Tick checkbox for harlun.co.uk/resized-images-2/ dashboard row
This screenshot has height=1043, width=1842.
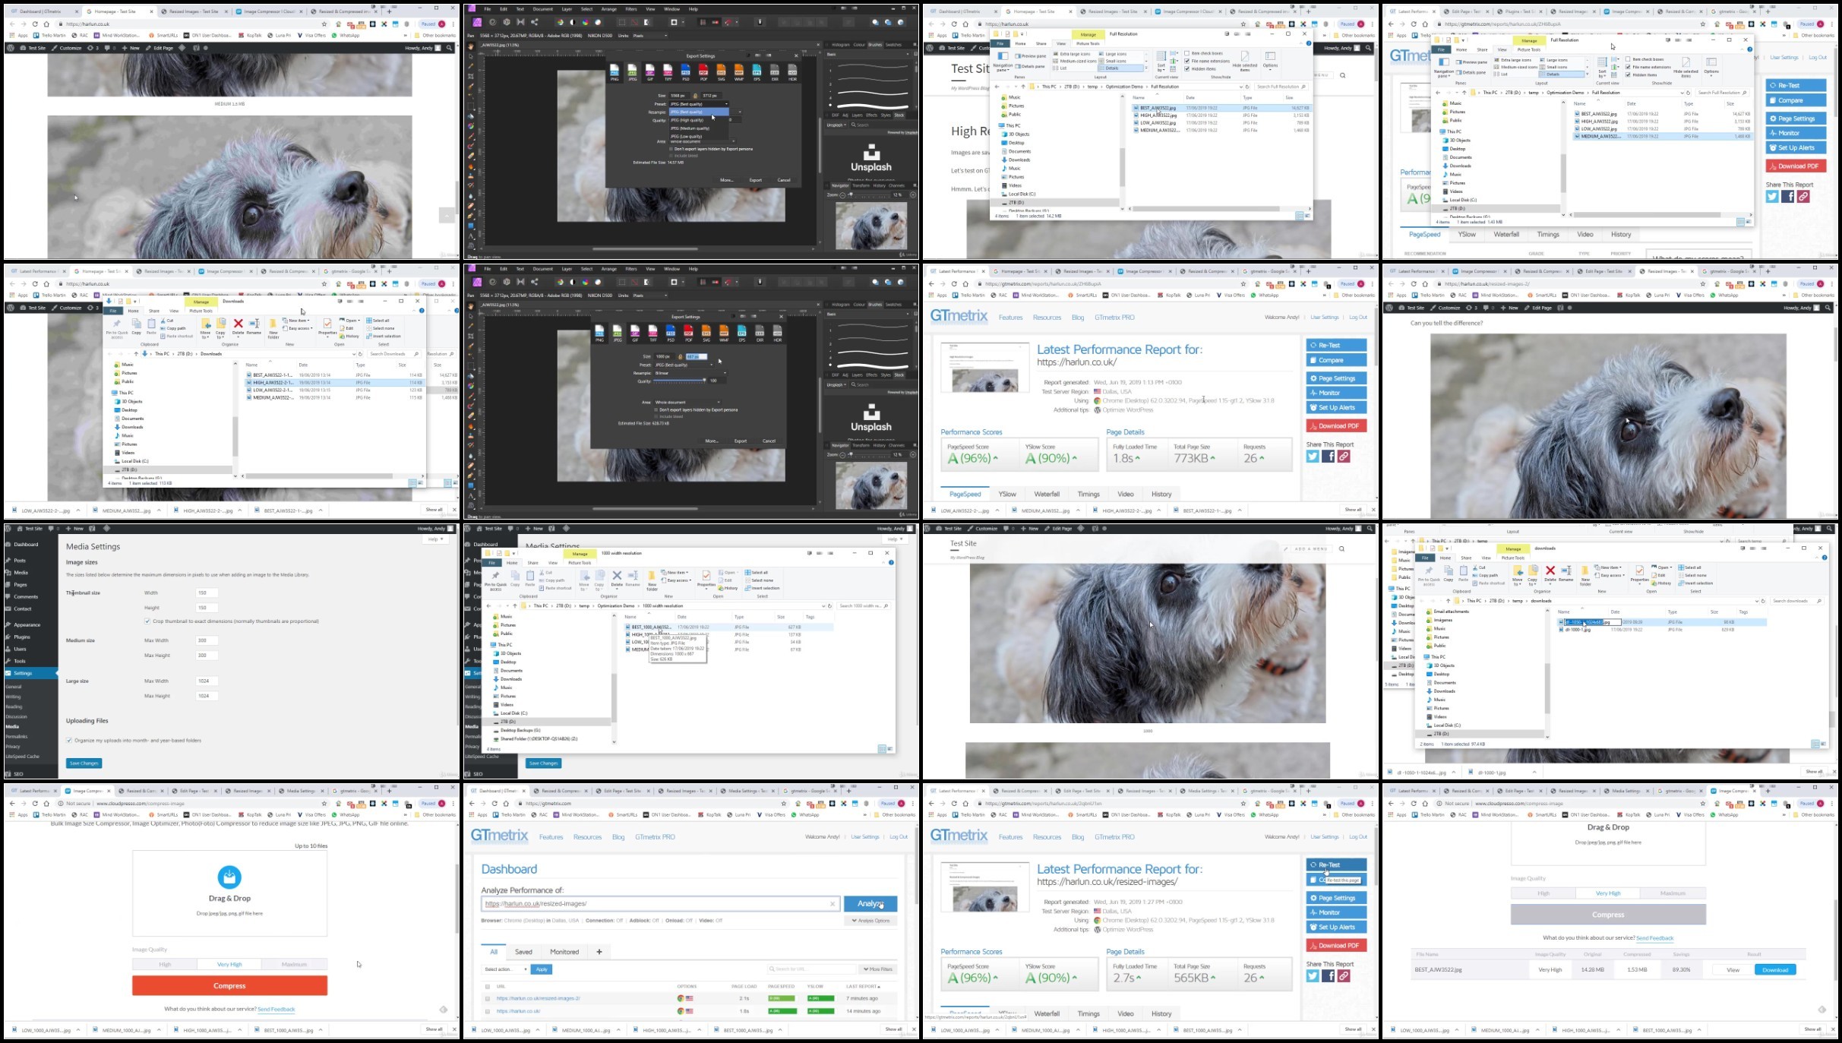coord(488,998)
